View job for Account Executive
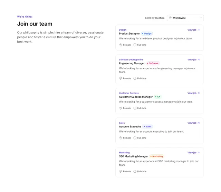The width and height of the screenshot is (221, 192). point(193,123)
